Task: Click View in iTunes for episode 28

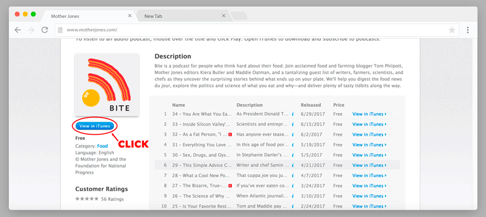Action: [369, 176]
